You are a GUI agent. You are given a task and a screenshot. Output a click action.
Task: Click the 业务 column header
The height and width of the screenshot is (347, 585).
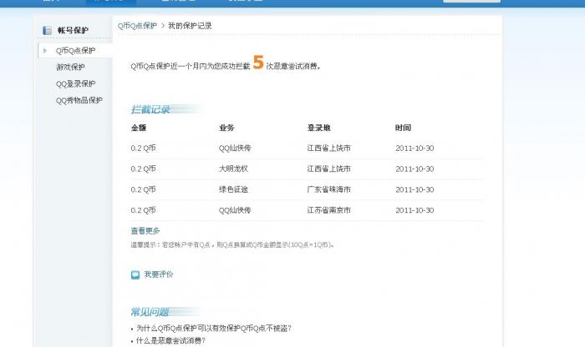tap(226, 128)
